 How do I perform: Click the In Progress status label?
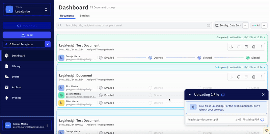tap(220, 67)
